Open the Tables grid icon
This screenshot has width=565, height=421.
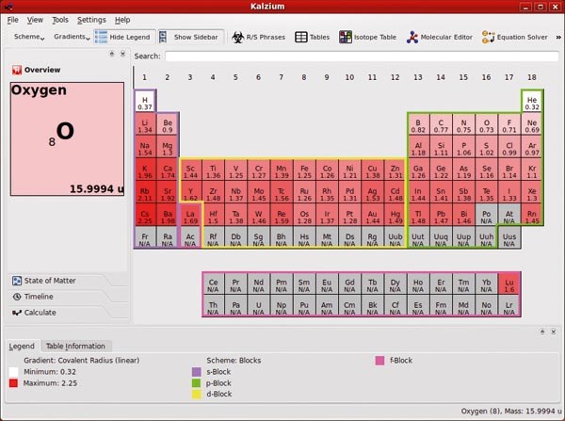point(301,37)
